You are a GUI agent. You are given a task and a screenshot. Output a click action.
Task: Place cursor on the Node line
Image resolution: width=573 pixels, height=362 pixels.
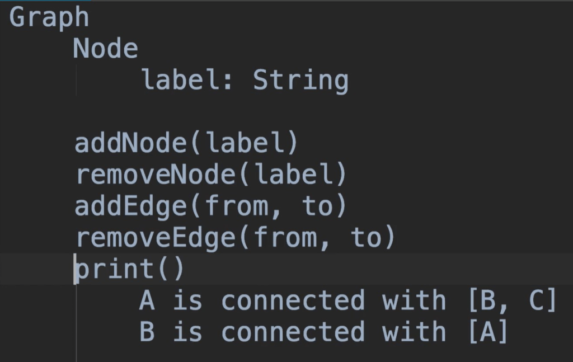[105, 49]
